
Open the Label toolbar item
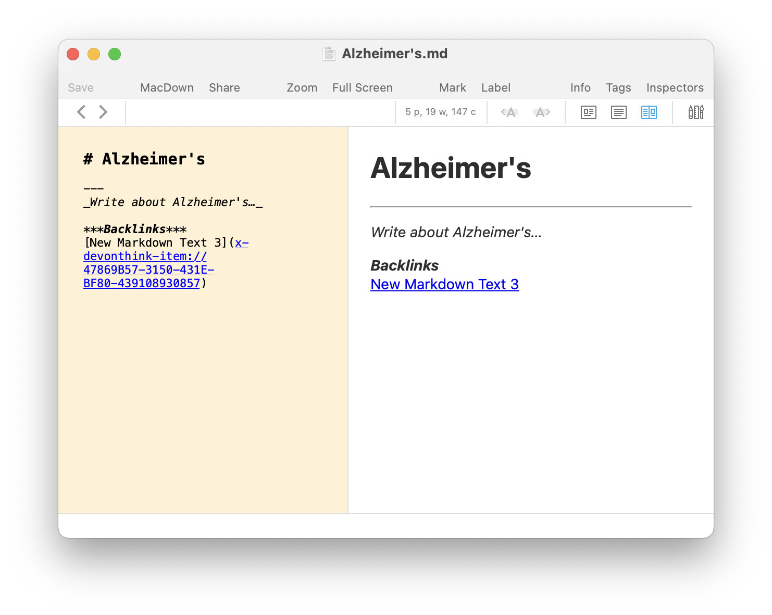coord(496,87)
